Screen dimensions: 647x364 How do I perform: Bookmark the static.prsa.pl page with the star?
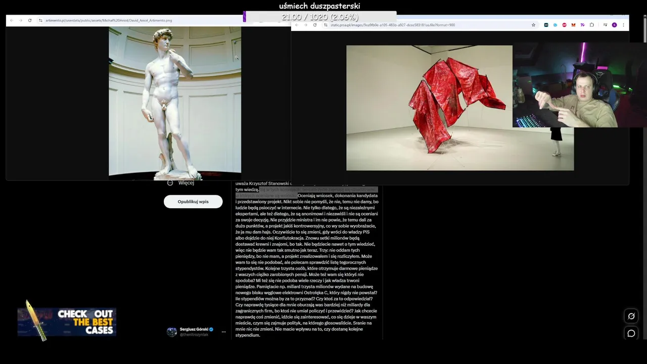533,25
